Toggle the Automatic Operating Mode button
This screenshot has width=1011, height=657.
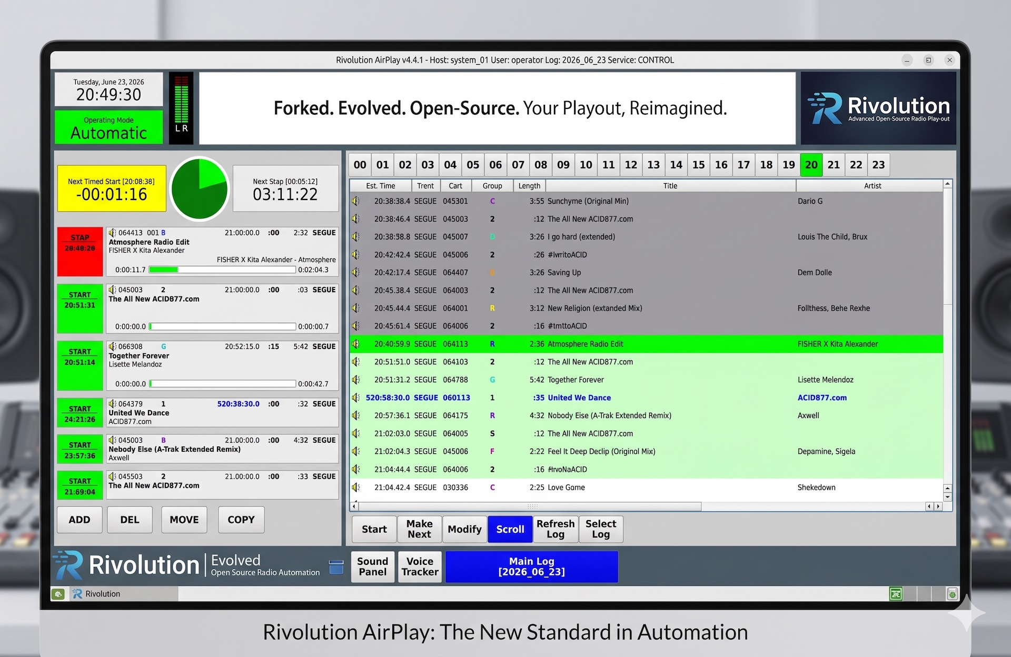pos(109,127)
